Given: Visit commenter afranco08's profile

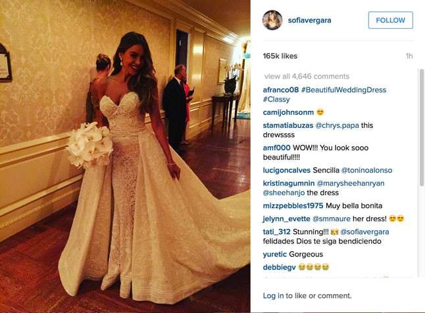Looking at the screenshot, I should [x=280, y=90].
